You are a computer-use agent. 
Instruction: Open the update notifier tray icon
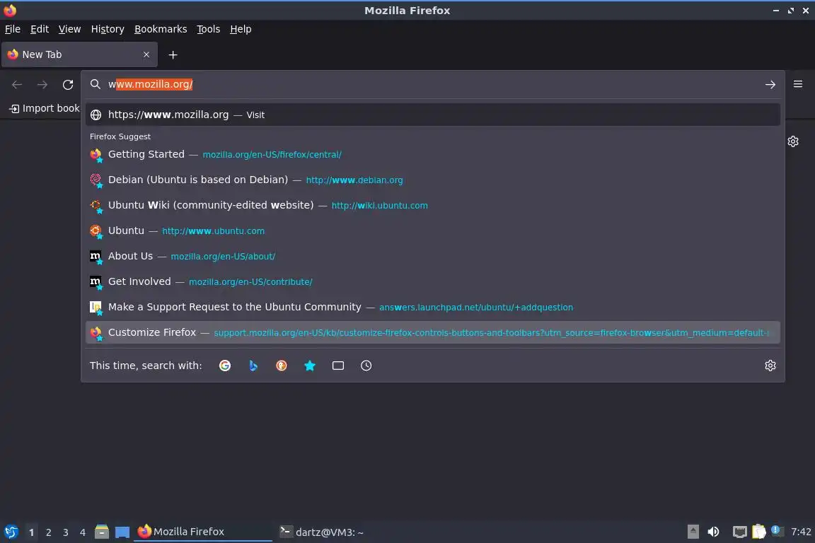tap(776, 530)
